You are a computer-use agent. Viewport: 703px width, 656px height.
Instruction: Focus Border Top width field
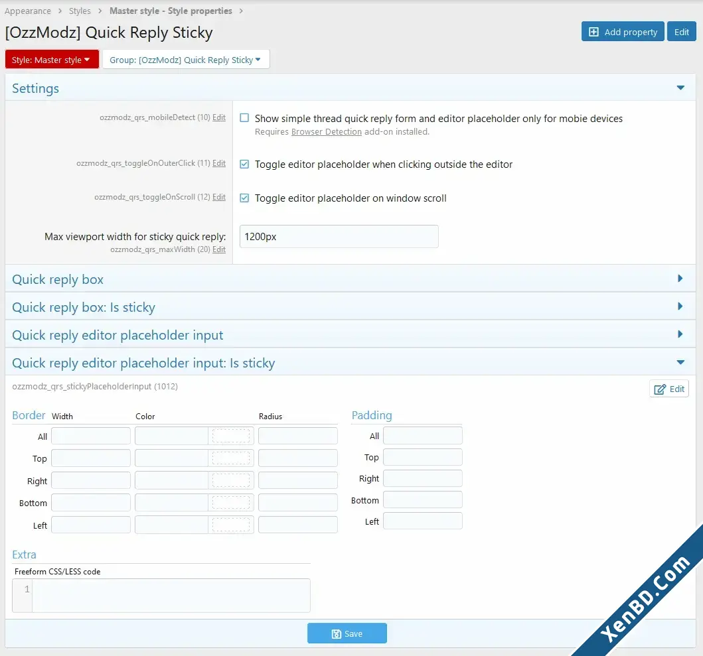pyautogui.click(x=91, y=458)
